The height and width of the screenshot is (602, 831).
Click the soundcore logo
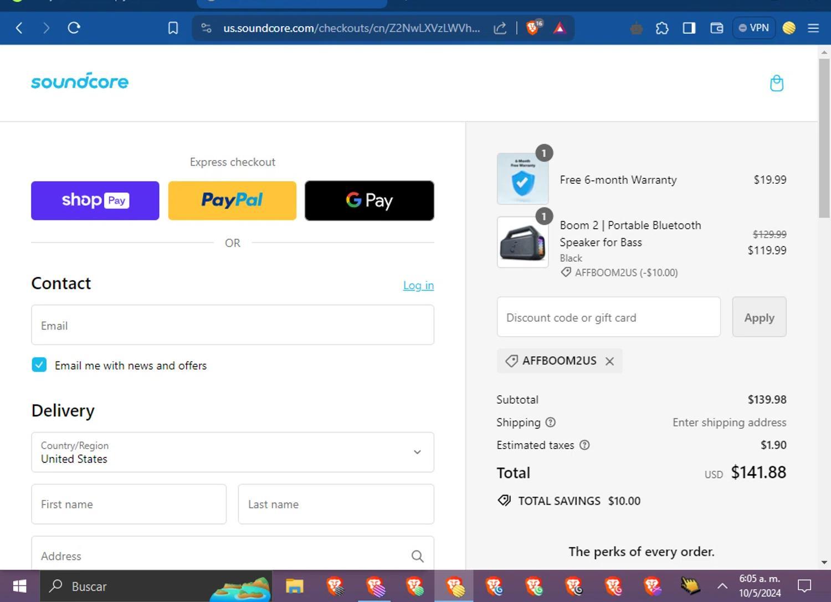tap(80, 81)
